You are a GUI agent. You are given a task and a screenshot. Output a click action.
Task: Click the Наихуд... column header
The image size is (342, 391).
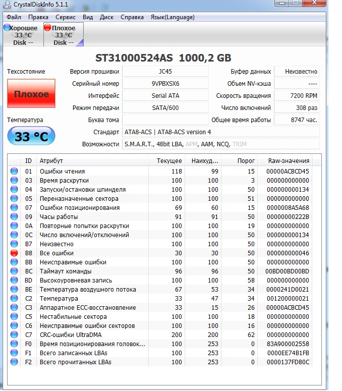click(x=203, y=160)
